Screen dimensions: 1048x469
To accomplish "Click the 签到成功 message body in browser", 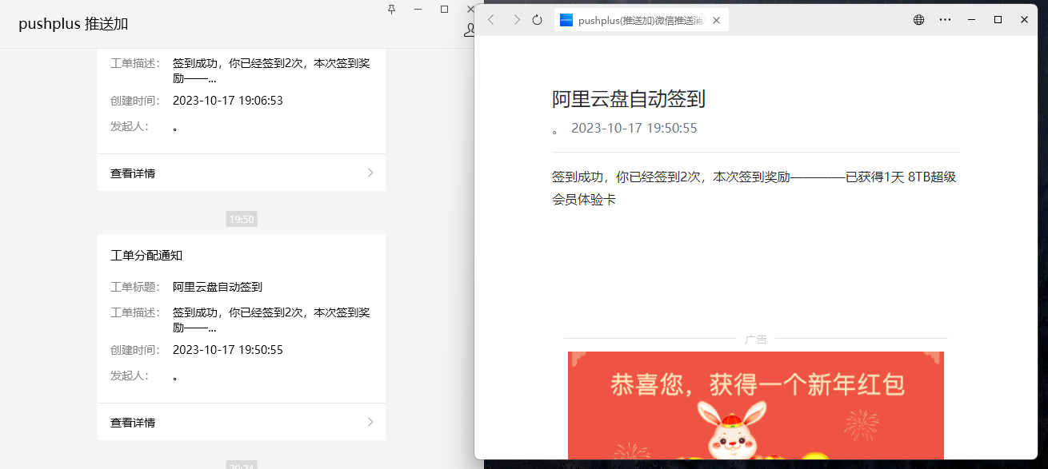I will [x=754, y=188].
